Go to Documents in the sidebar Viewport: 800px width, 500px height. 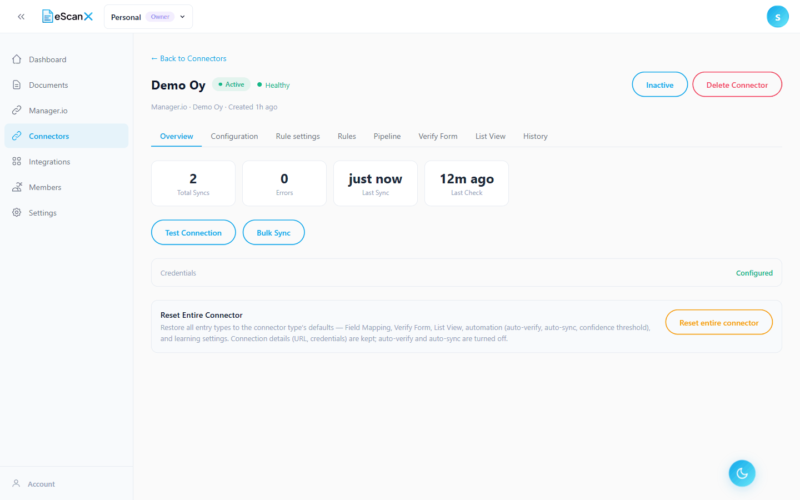[66, 85]
